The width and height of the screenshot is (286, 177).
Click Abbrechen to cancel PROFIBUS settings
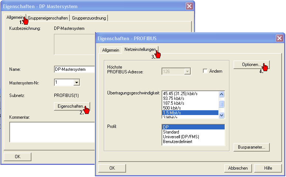(x=238, y=168)
